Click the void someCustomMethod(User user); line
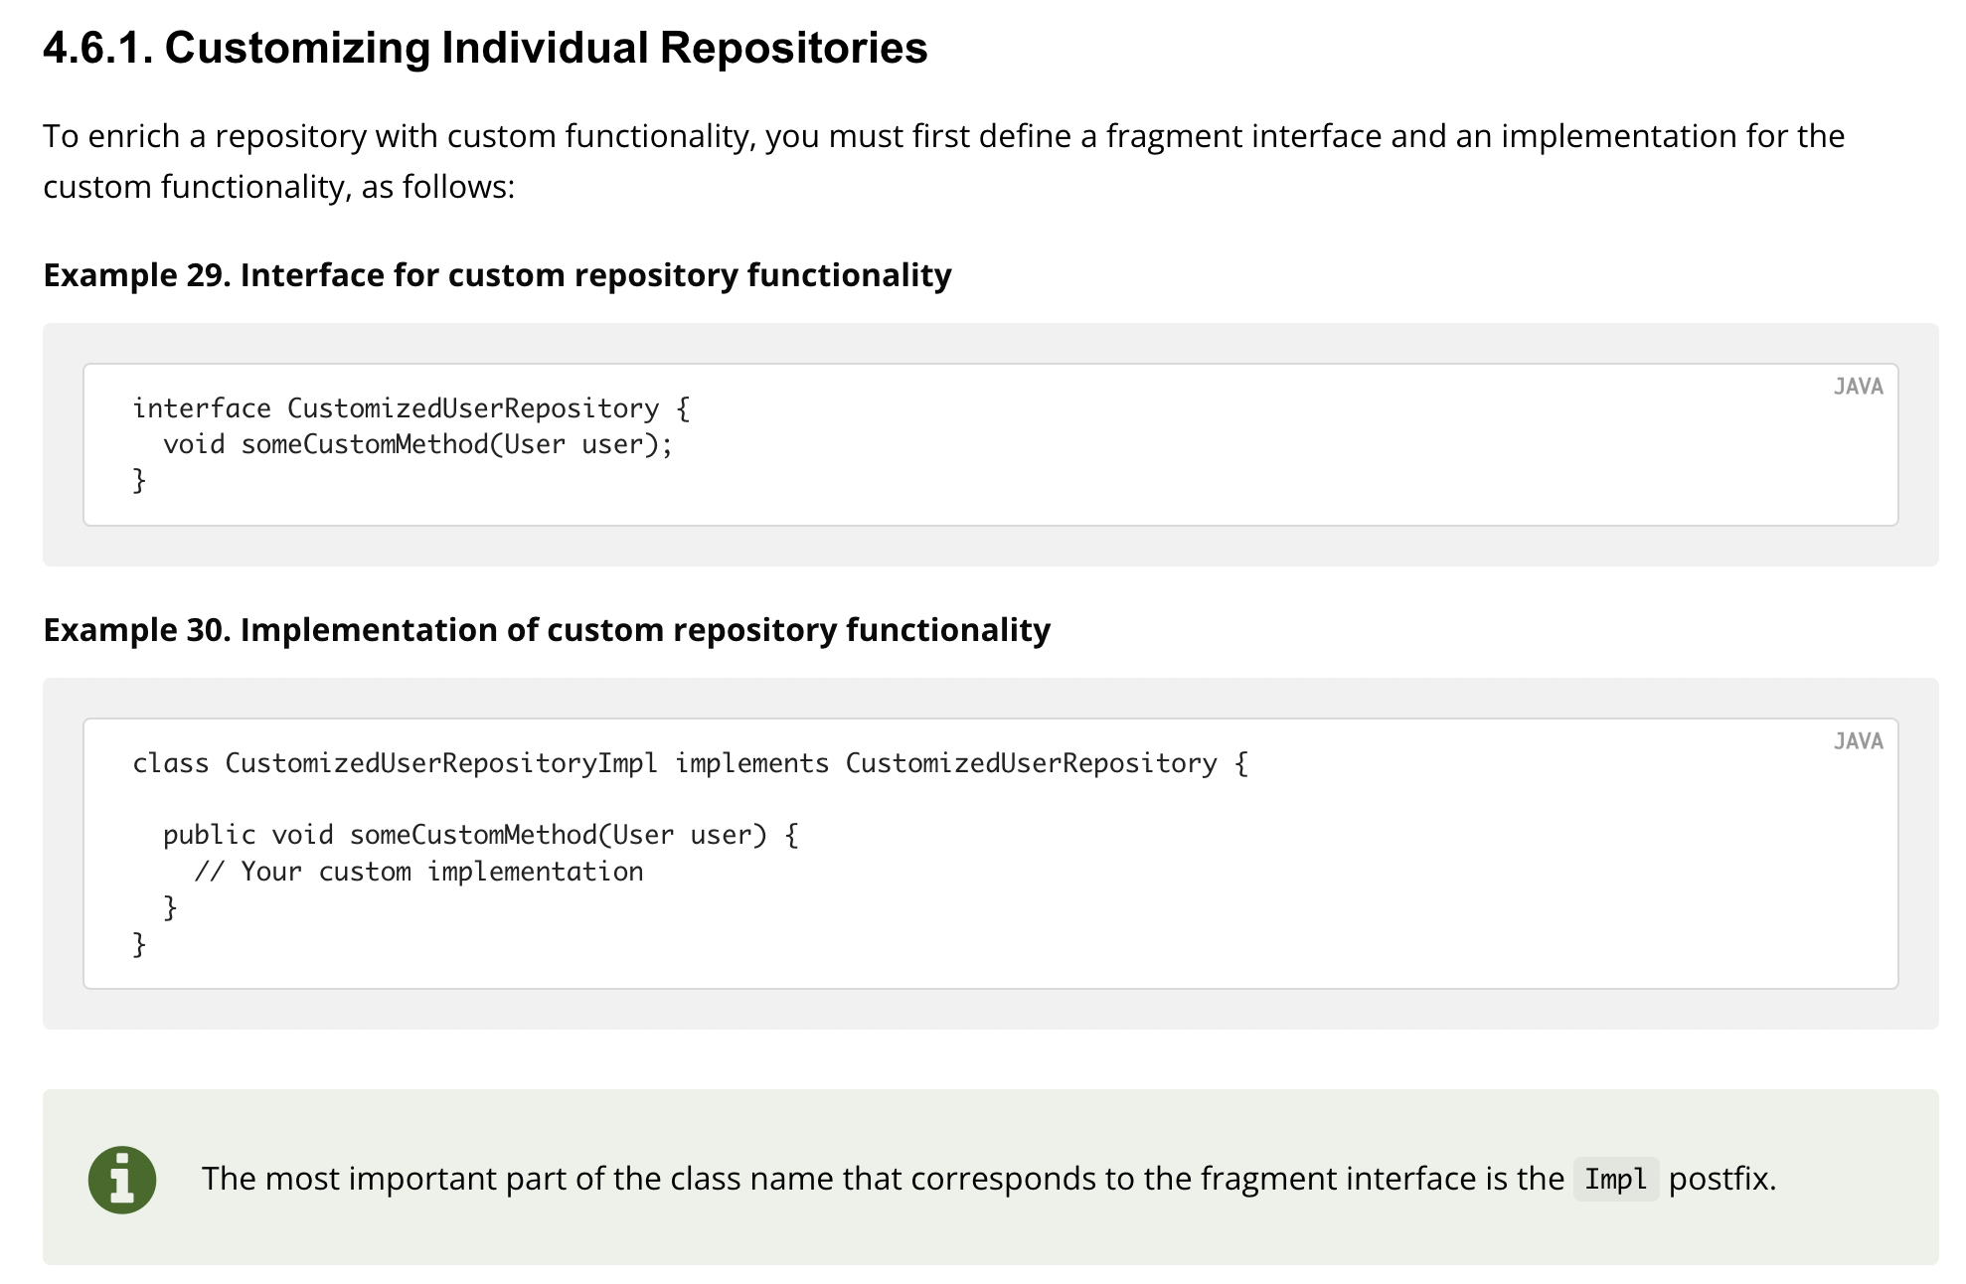 click(417, 444)
